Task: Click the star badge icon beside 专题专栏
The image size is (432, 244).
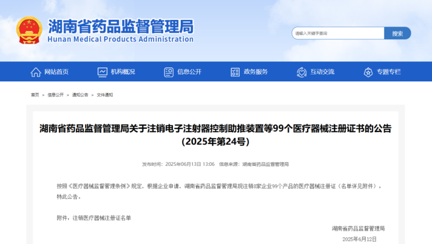Action: pyautogui.click(x=368, y=72)
